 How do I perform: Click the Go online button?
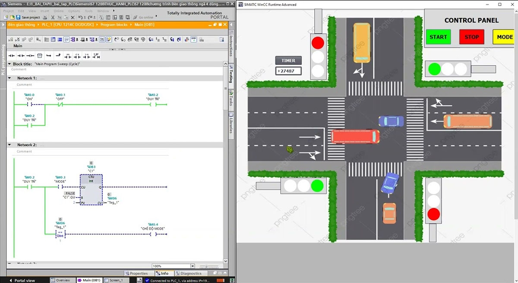click(143, 17)
